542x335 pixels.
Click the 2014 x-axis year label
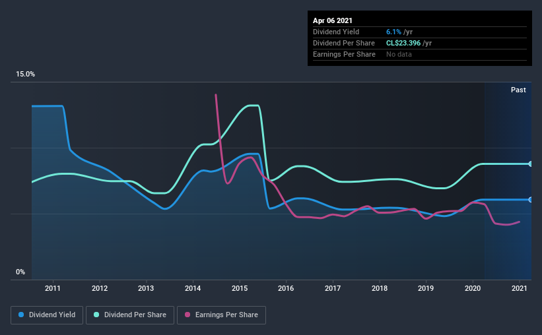click(193, 288)
